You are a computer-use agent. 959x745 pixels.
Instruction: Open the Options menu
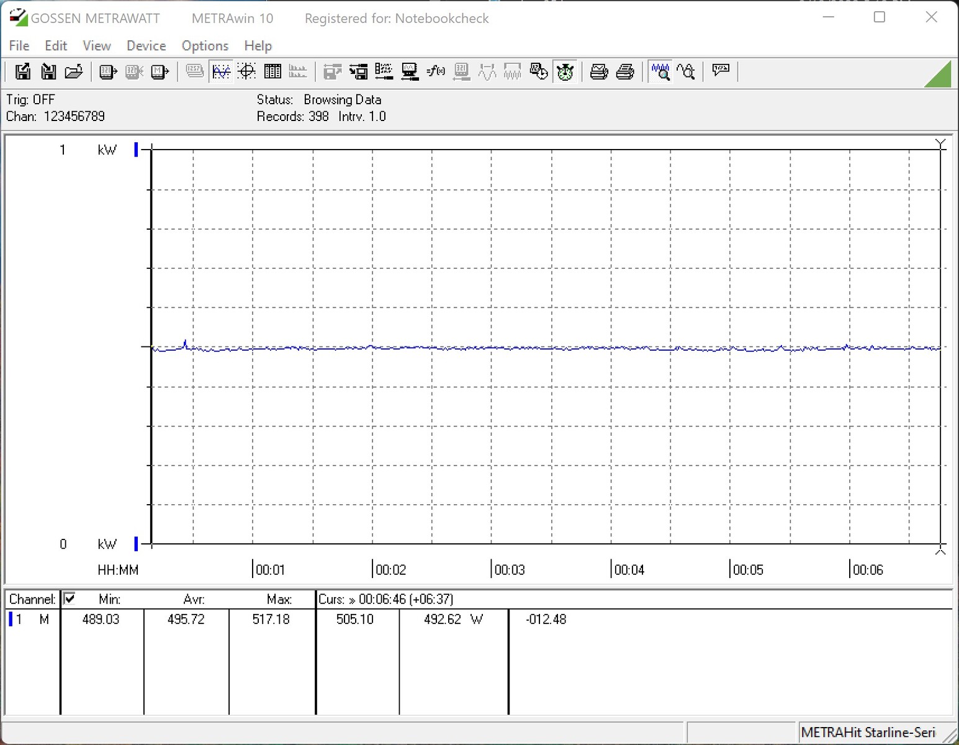205,46
